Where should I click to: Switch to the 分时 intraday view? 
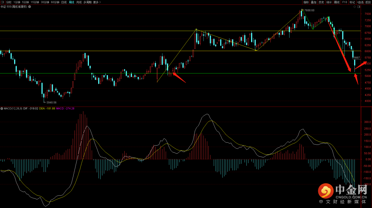pos(9,2)
